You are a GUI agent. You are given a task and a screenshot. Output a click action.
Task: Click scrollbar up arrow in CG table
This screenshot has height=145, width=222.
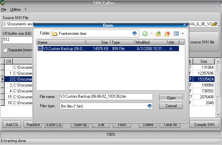[x=218, y=61]
